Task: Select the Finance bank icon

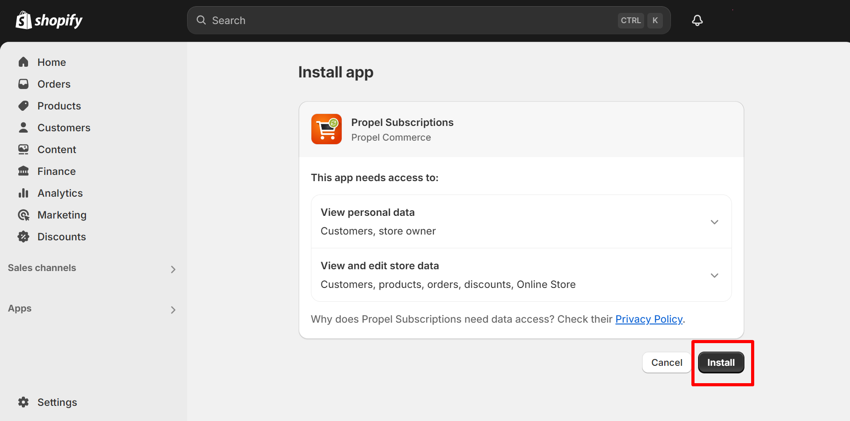Action: coord(24,171)
